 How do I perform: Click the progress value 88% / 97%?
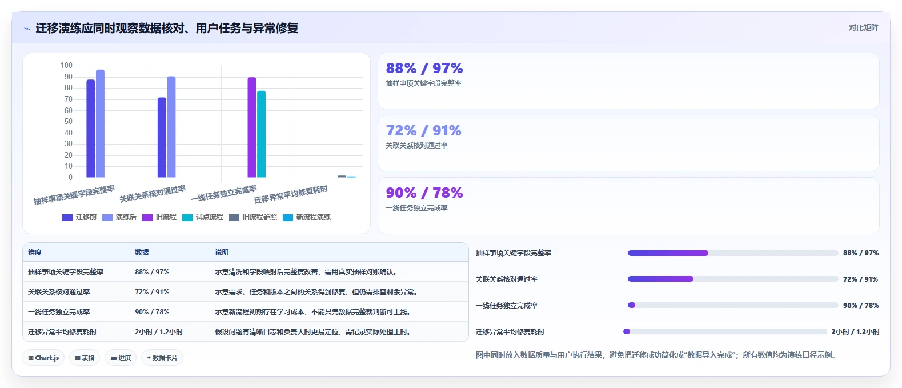click(861, 253)
